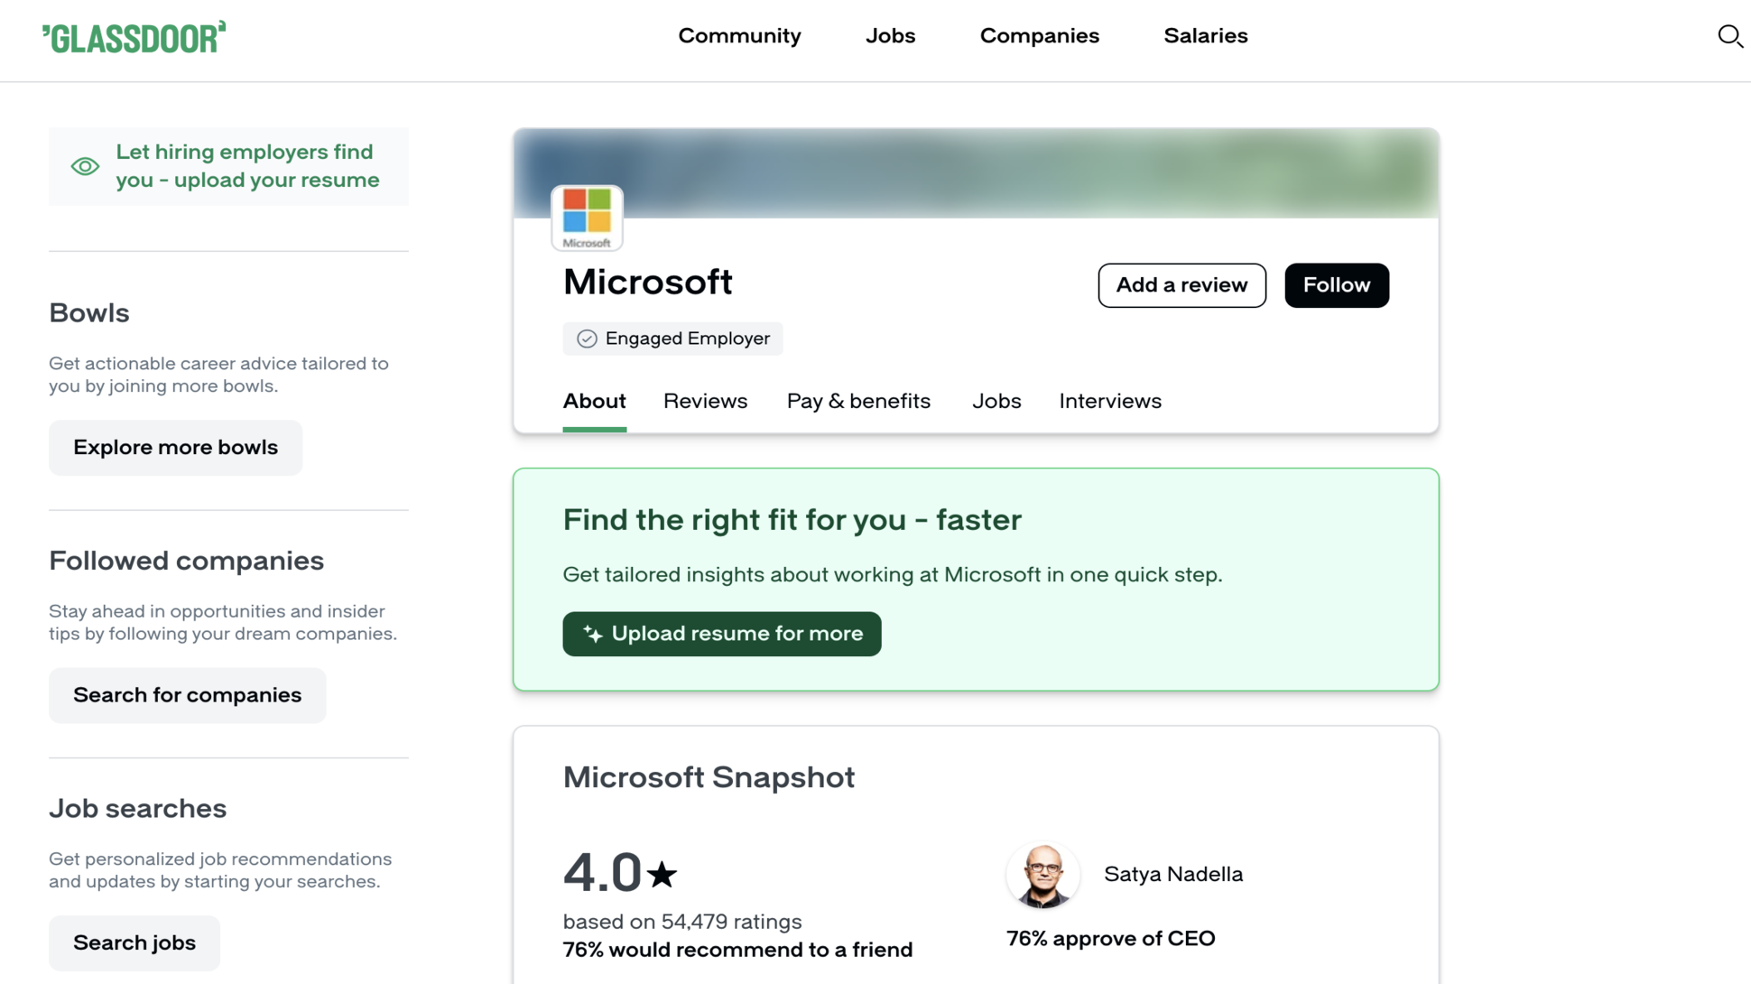Viewport: 1751px width, 984px height.
Task: Switch to the Pay & benefits tab
Action: coord(858,401)
